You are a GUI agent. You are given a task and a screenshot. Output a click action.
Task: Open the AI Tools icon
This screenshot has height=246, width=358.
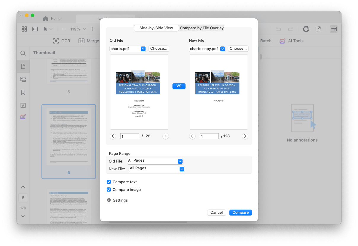(x=282, y=41)
